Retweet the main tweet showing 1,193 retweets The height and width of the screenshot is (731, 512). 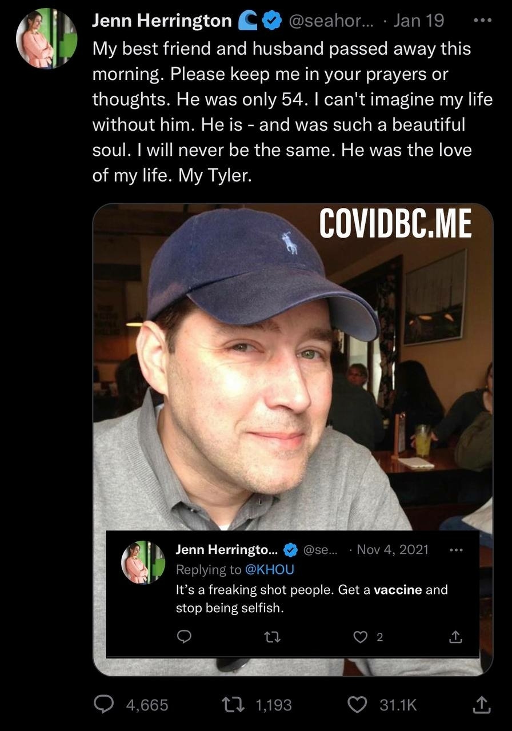(235, 705)
